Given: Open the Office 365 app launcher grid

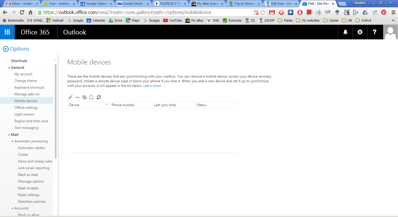Looking at the screenshot, I should [x=7, y=32].
